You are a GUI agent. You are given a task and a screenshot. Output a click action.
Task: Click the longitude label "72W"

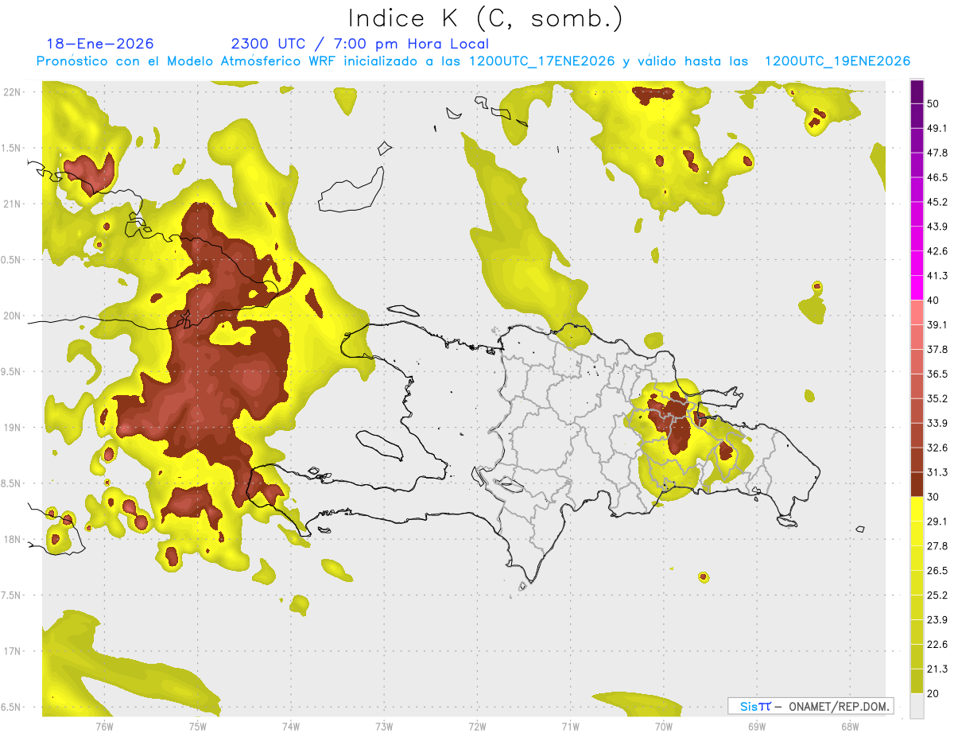477,726
